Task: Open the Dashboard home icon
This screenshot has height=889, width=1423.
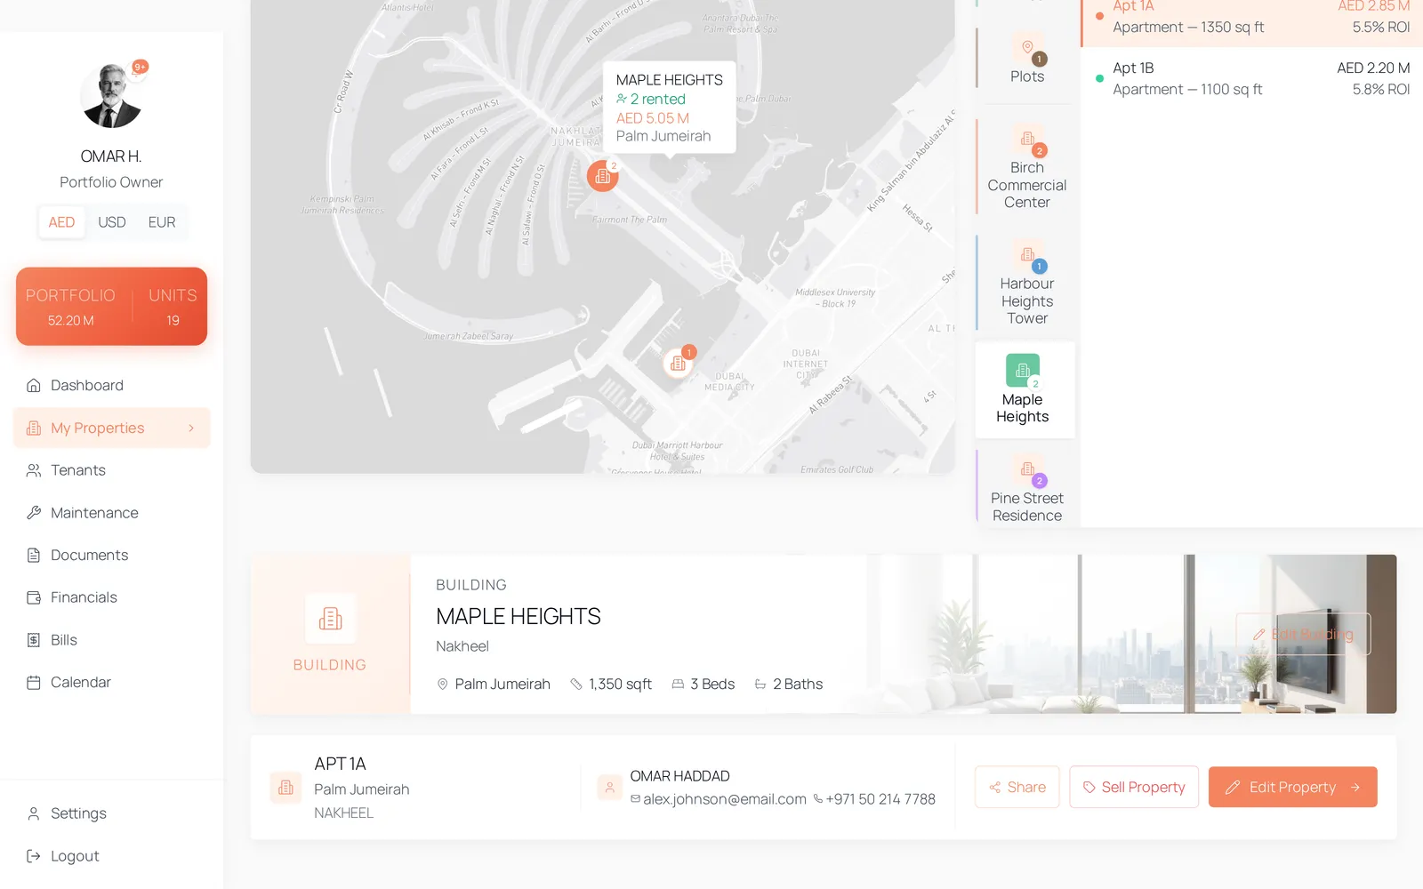Action: [x=34, y=385]
